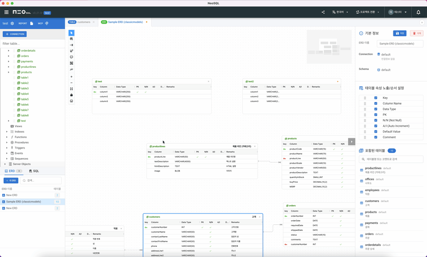Switch to the SQL tab
The image size is (427, 257).
click(34, 171)
